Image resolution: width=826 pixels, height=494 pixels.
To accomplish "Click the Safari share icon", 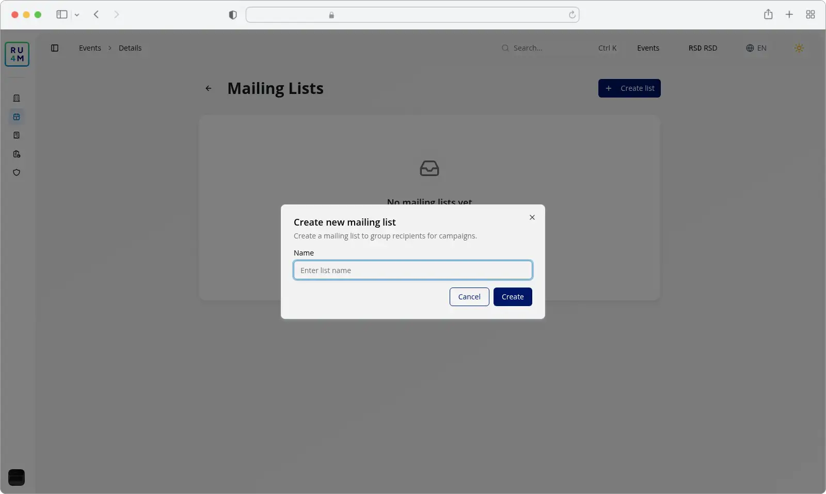I will (x=768, y=14).
